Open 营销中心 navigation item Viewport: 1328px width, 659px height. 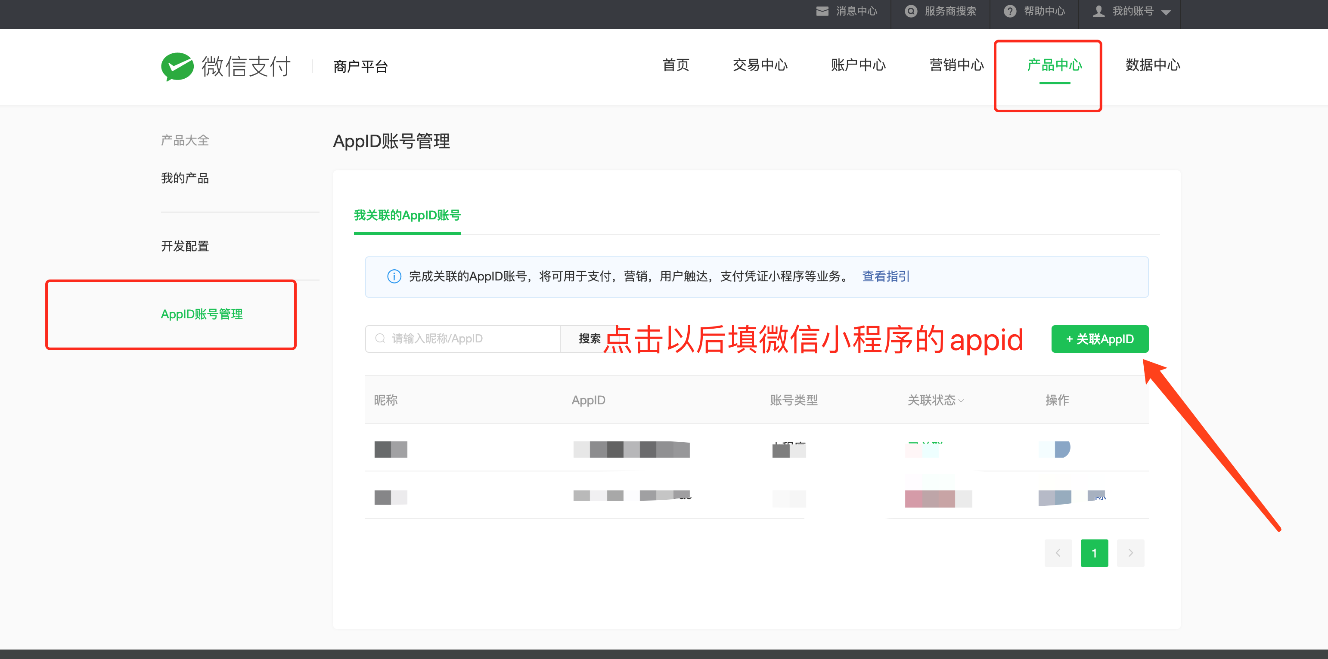(x=957, y=65)
